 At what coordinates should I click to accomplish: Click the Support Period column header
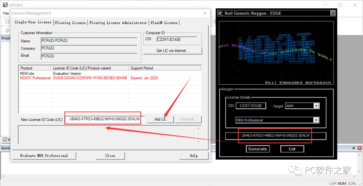point(165,68)
